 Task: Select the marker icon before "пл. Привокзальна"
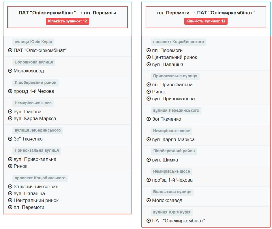(x=149, y=84)
